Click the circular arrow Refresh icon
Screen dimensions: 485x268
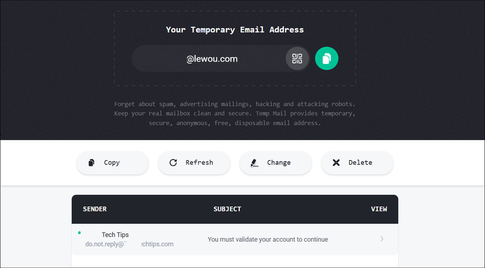[x=173, y=162]
